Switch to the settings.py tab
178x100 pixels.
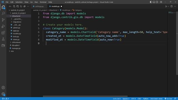(x=39, y=6)
